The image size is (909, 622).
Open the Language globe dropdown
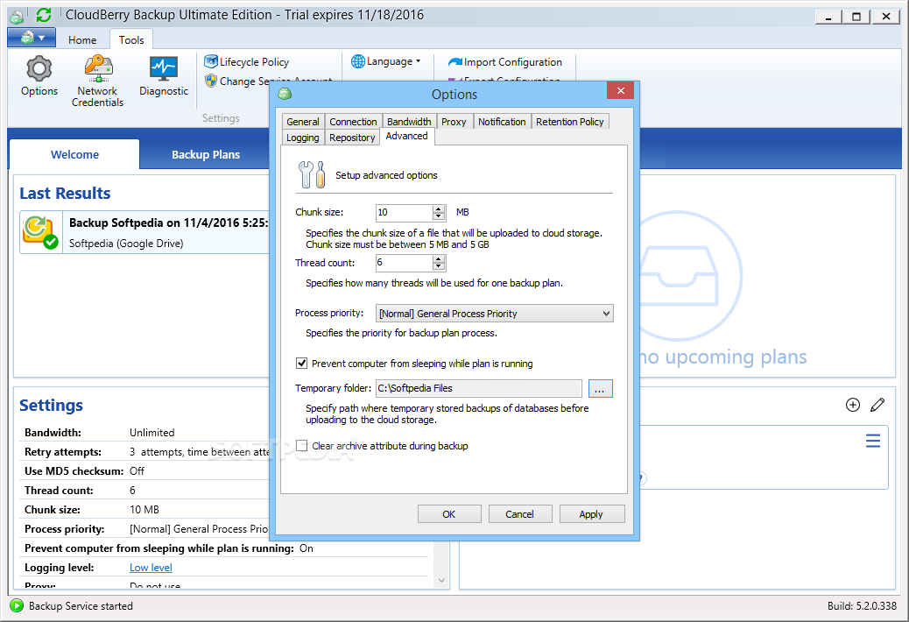click(x=386, y=60)
